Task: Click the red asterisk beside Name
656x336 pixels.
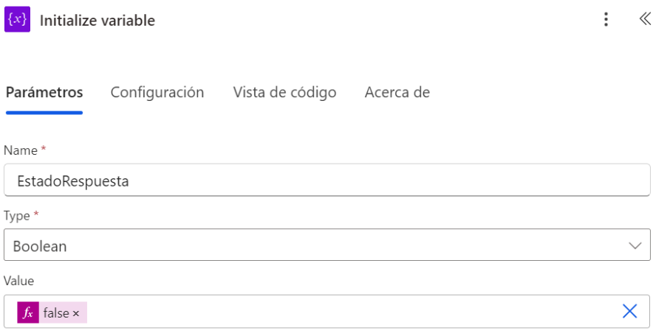Action: click(44, 150)
